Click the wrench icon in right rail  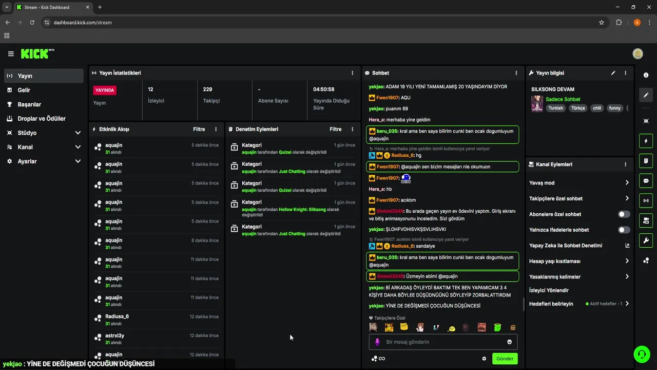tap(646, 240)
